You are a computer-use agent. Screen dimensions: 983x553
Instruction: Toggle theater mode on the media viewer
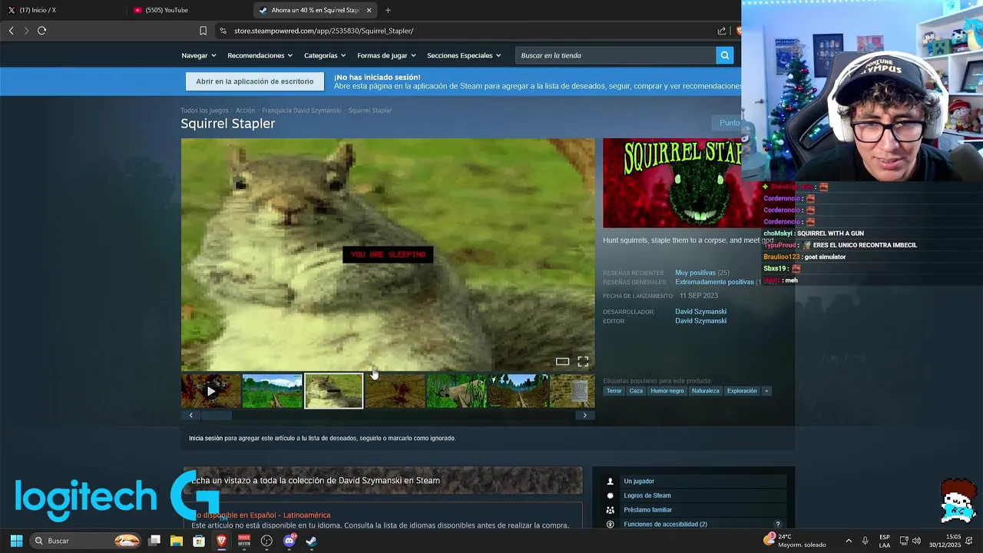[x=562, y=361]
